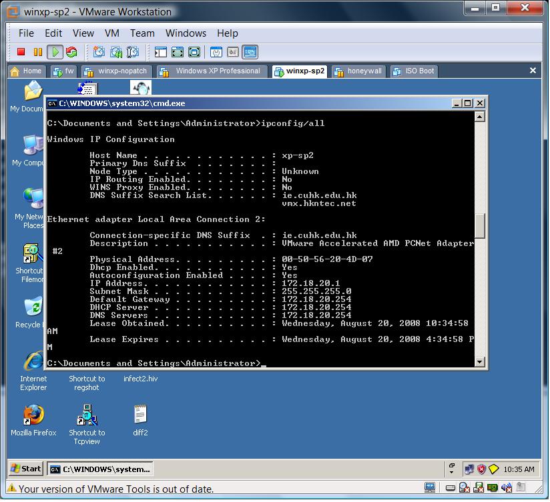Open the File menu

coord(26,33)
